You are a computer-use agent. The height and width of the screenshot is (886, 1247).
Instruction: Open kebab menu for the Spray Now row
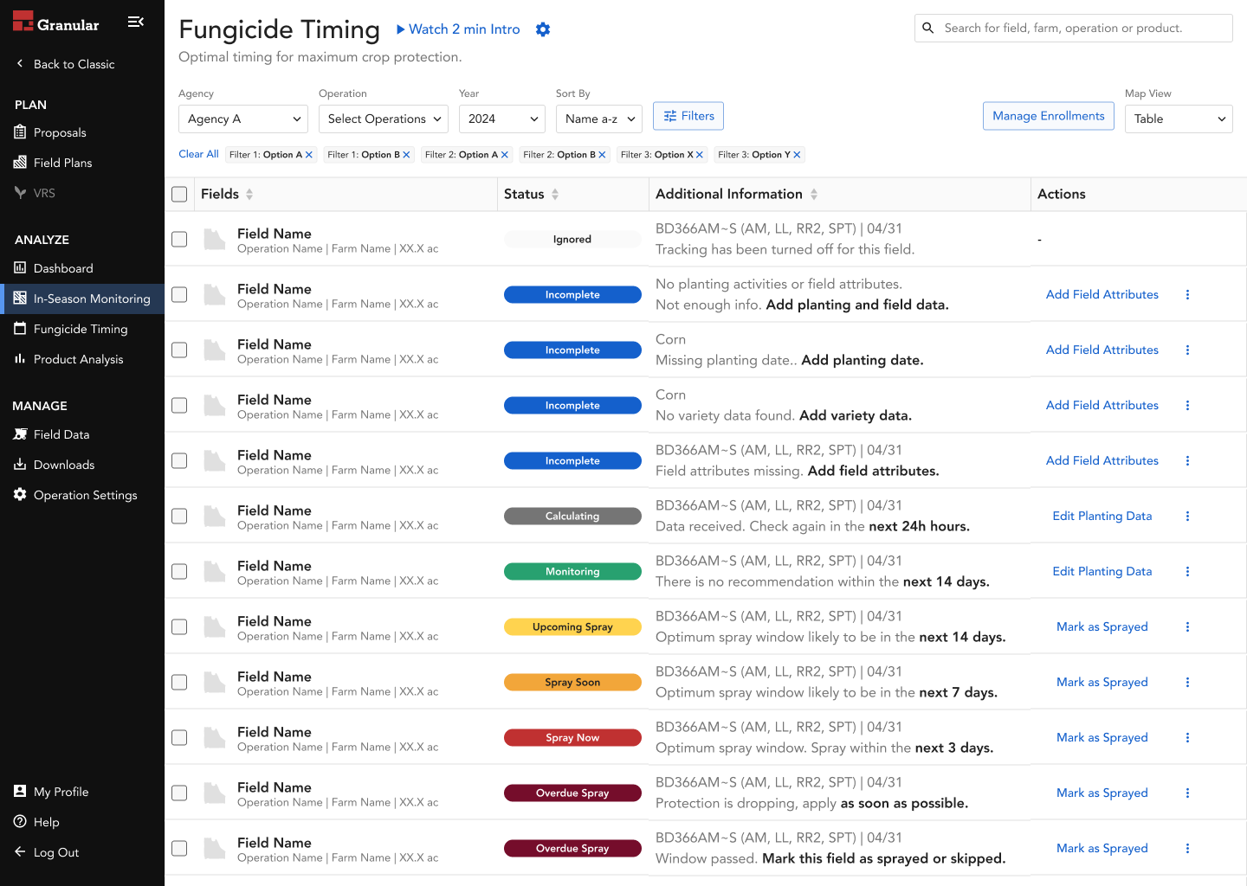[x=1187, y=738]
